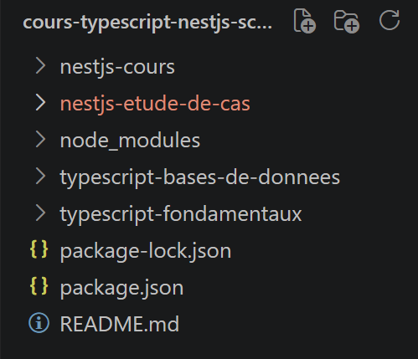Screen dimensions: 418x359
Task: Select the typescript-fondamentaux folder label
Action: pos(181,214)
